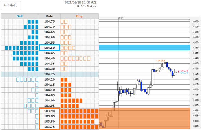This screenshot has height=130, width=201.
Task: Click the pink 104.274 price label
Action: [x=184, y=71]
